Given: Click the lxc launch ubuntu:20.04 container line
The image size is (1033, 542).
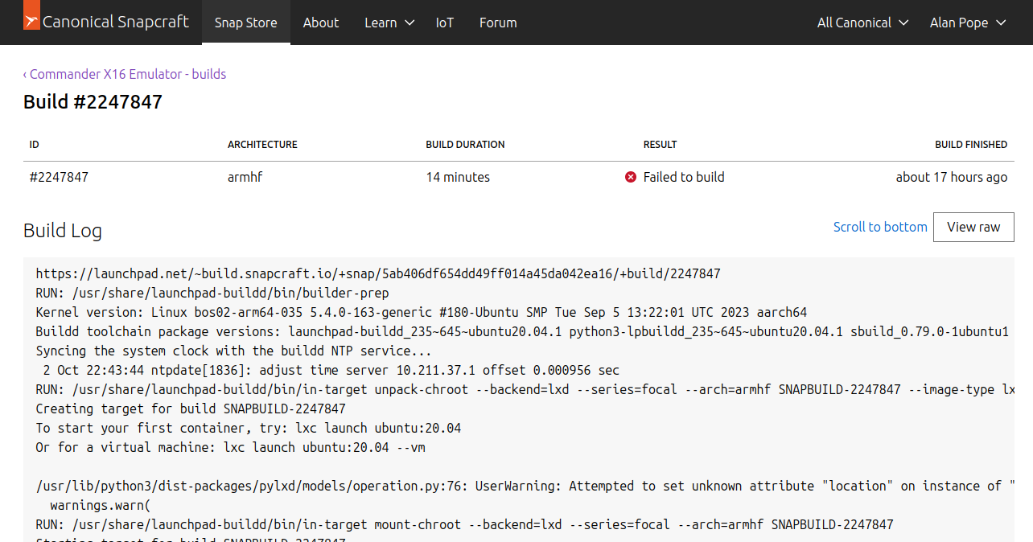Looking at the screenshot, I should 249,428.
